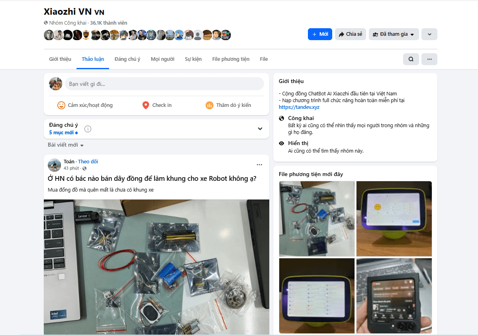Click the group members icon in Đã tham gia

375,35
